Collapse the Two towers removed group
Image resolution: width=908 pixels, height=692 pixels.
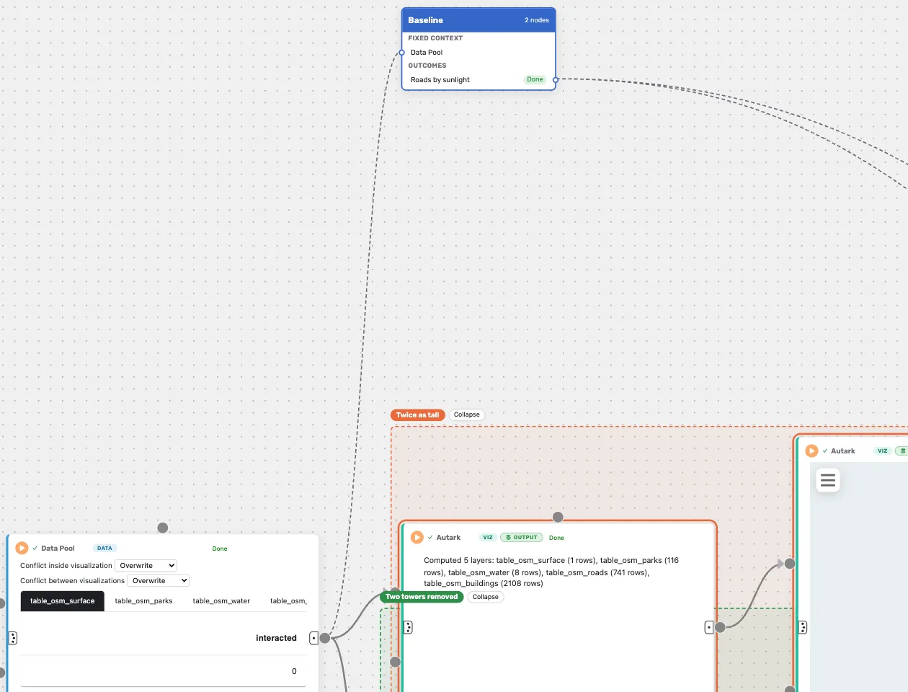coord(486,597)
